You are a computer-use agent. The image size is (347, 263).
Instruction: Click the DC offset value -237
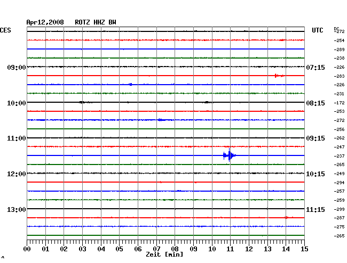339,156
